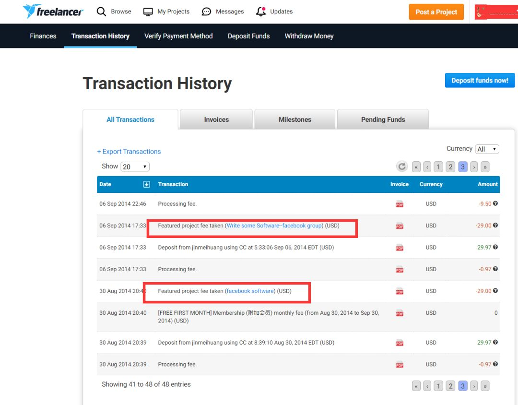Go to Deposit Funds page

pyautogui.click(x=249, y=36)
